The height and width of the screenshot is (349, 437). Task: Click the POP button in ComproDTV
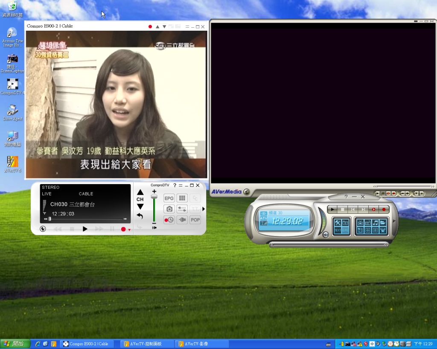point(195,220)
